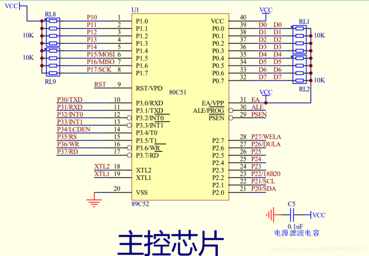
Task: Select the ground symbol left of capacitor C5
Action: pyautogui.click(x=271, y=215)
